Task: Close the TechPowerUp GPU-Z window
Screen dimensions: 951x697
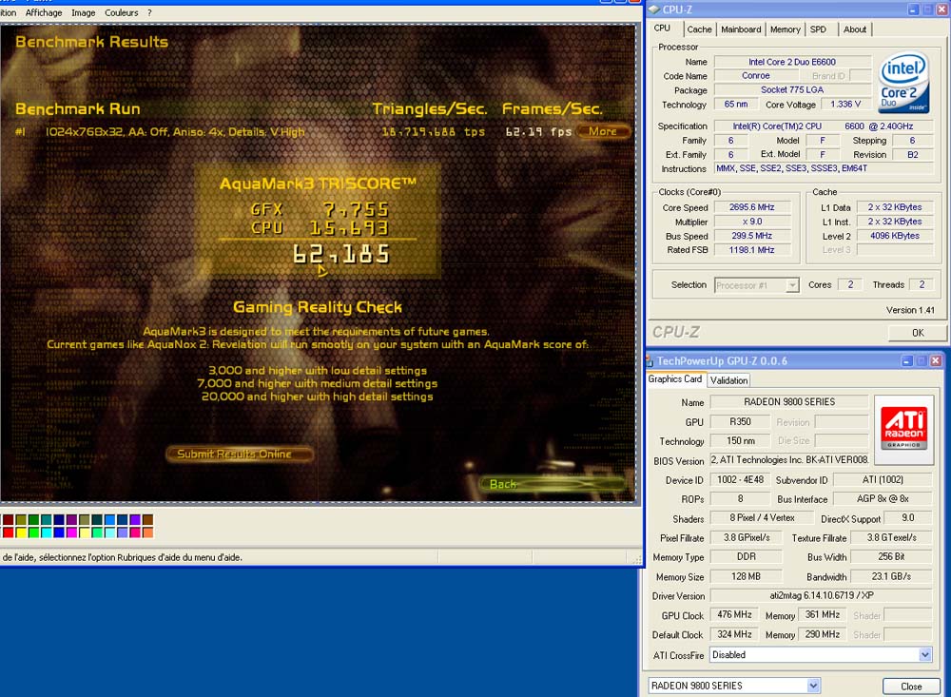Action: [936, 361]
